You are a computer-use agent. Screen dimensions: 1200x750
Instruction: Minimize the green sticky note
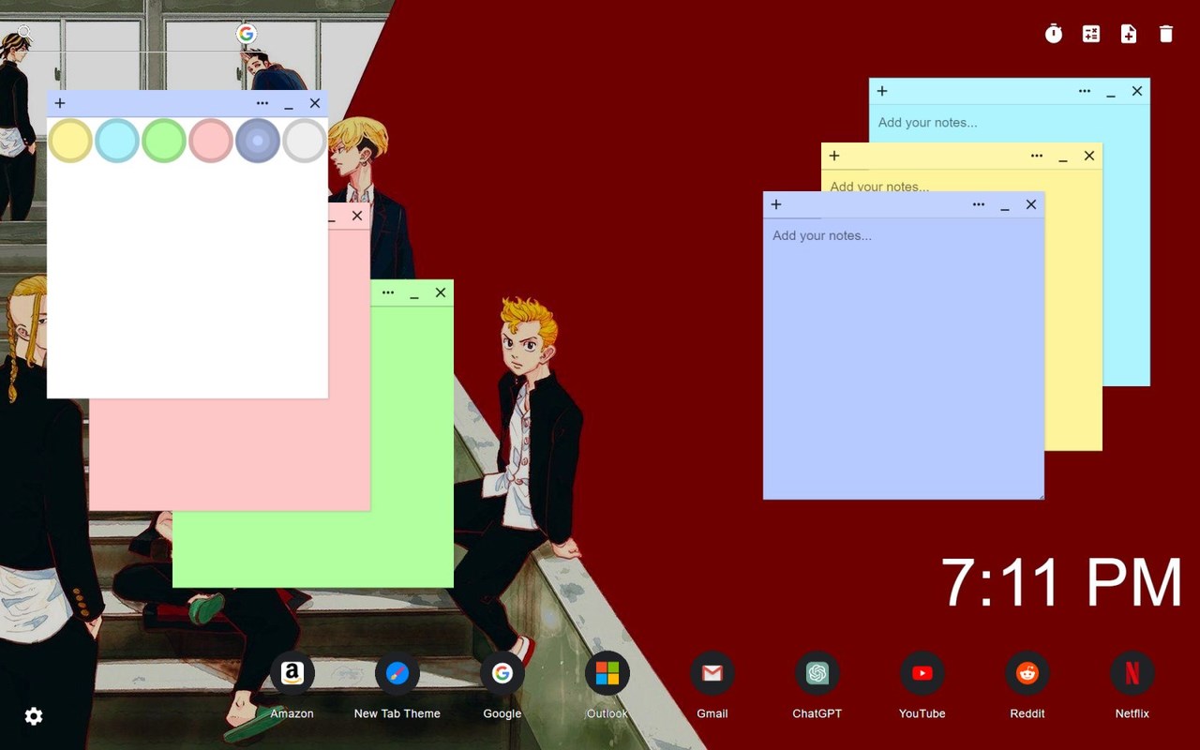click(414, 294)
